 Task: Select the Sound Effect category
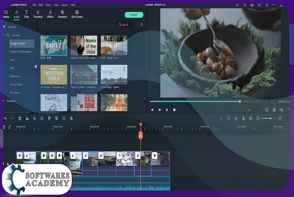16,85
